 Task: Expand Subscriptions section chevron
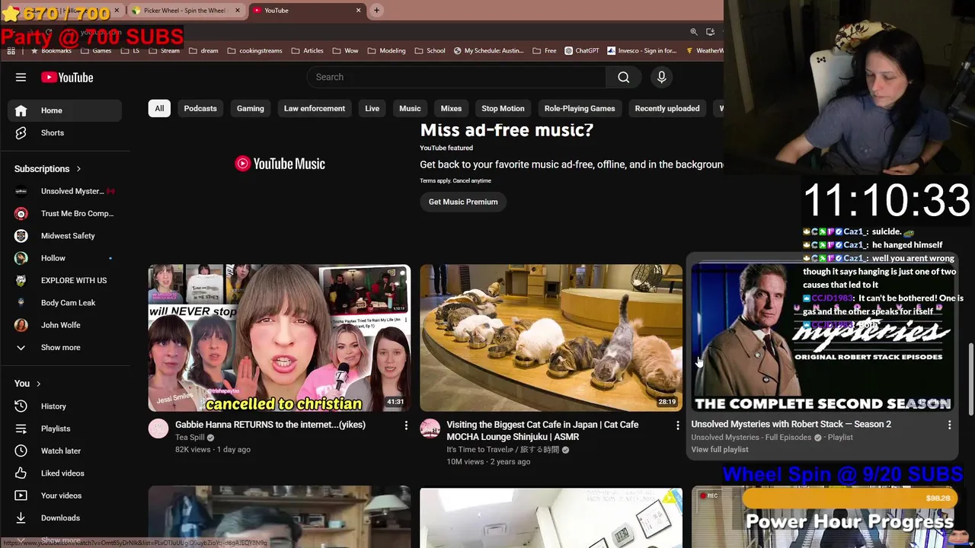click(78, 169)
